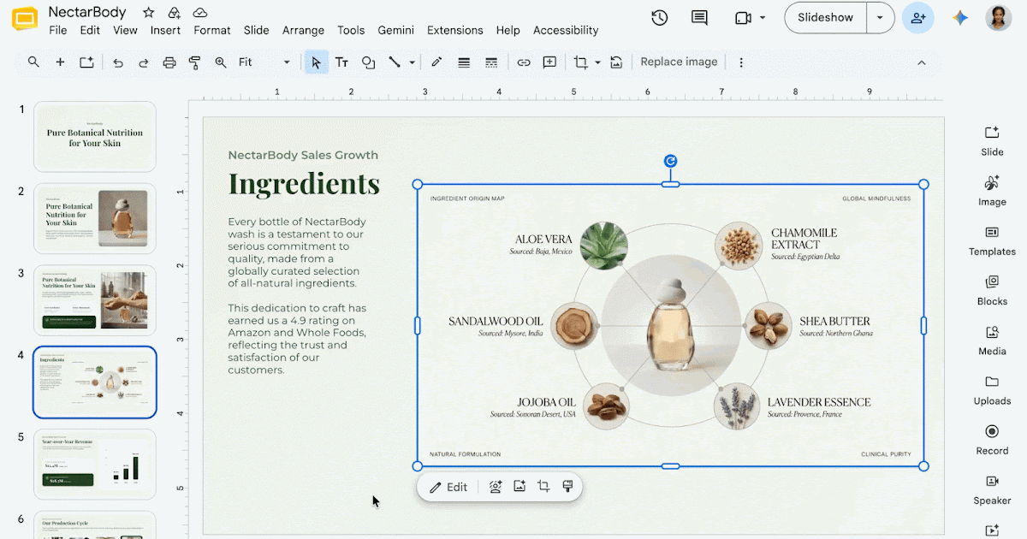The height and width of the screenshot is (539, 1027).
Task: Open border dash style options
Action: tap(491, 62)
